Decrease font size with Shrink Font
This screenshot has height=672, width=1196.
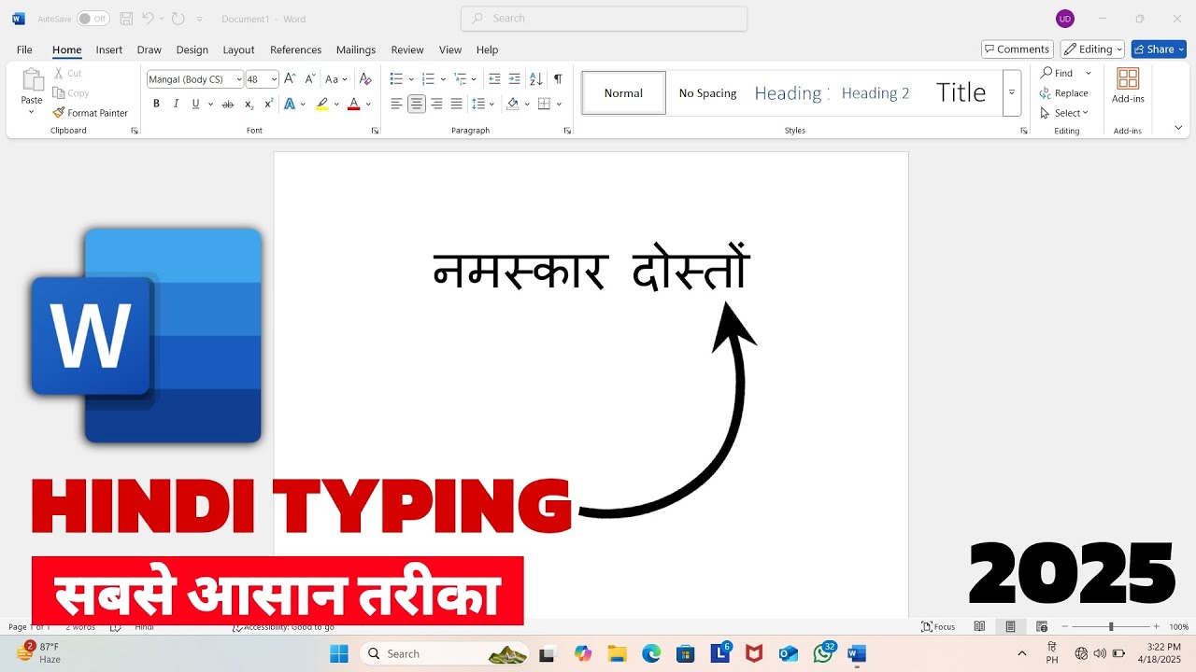(x=310, y=79)
